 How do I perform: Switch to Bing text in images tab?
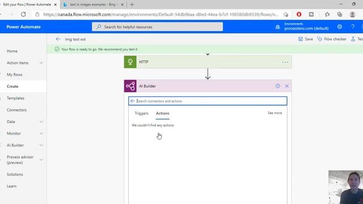coord(94,5)
